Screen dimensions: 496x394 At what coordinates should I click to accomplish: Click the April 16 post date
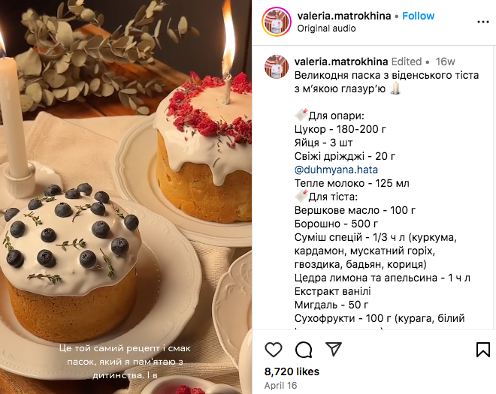pyautogui.click(x=280, y=386)
